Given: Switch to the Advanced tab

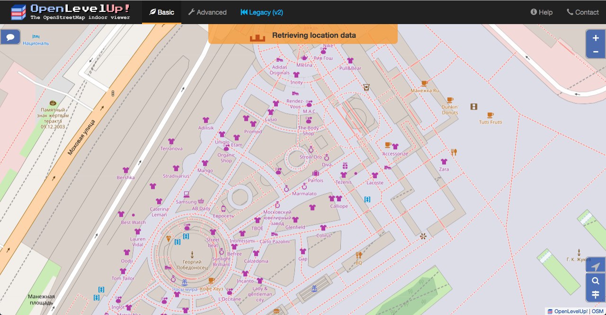Looking at the screenshot, I should 207,12.
